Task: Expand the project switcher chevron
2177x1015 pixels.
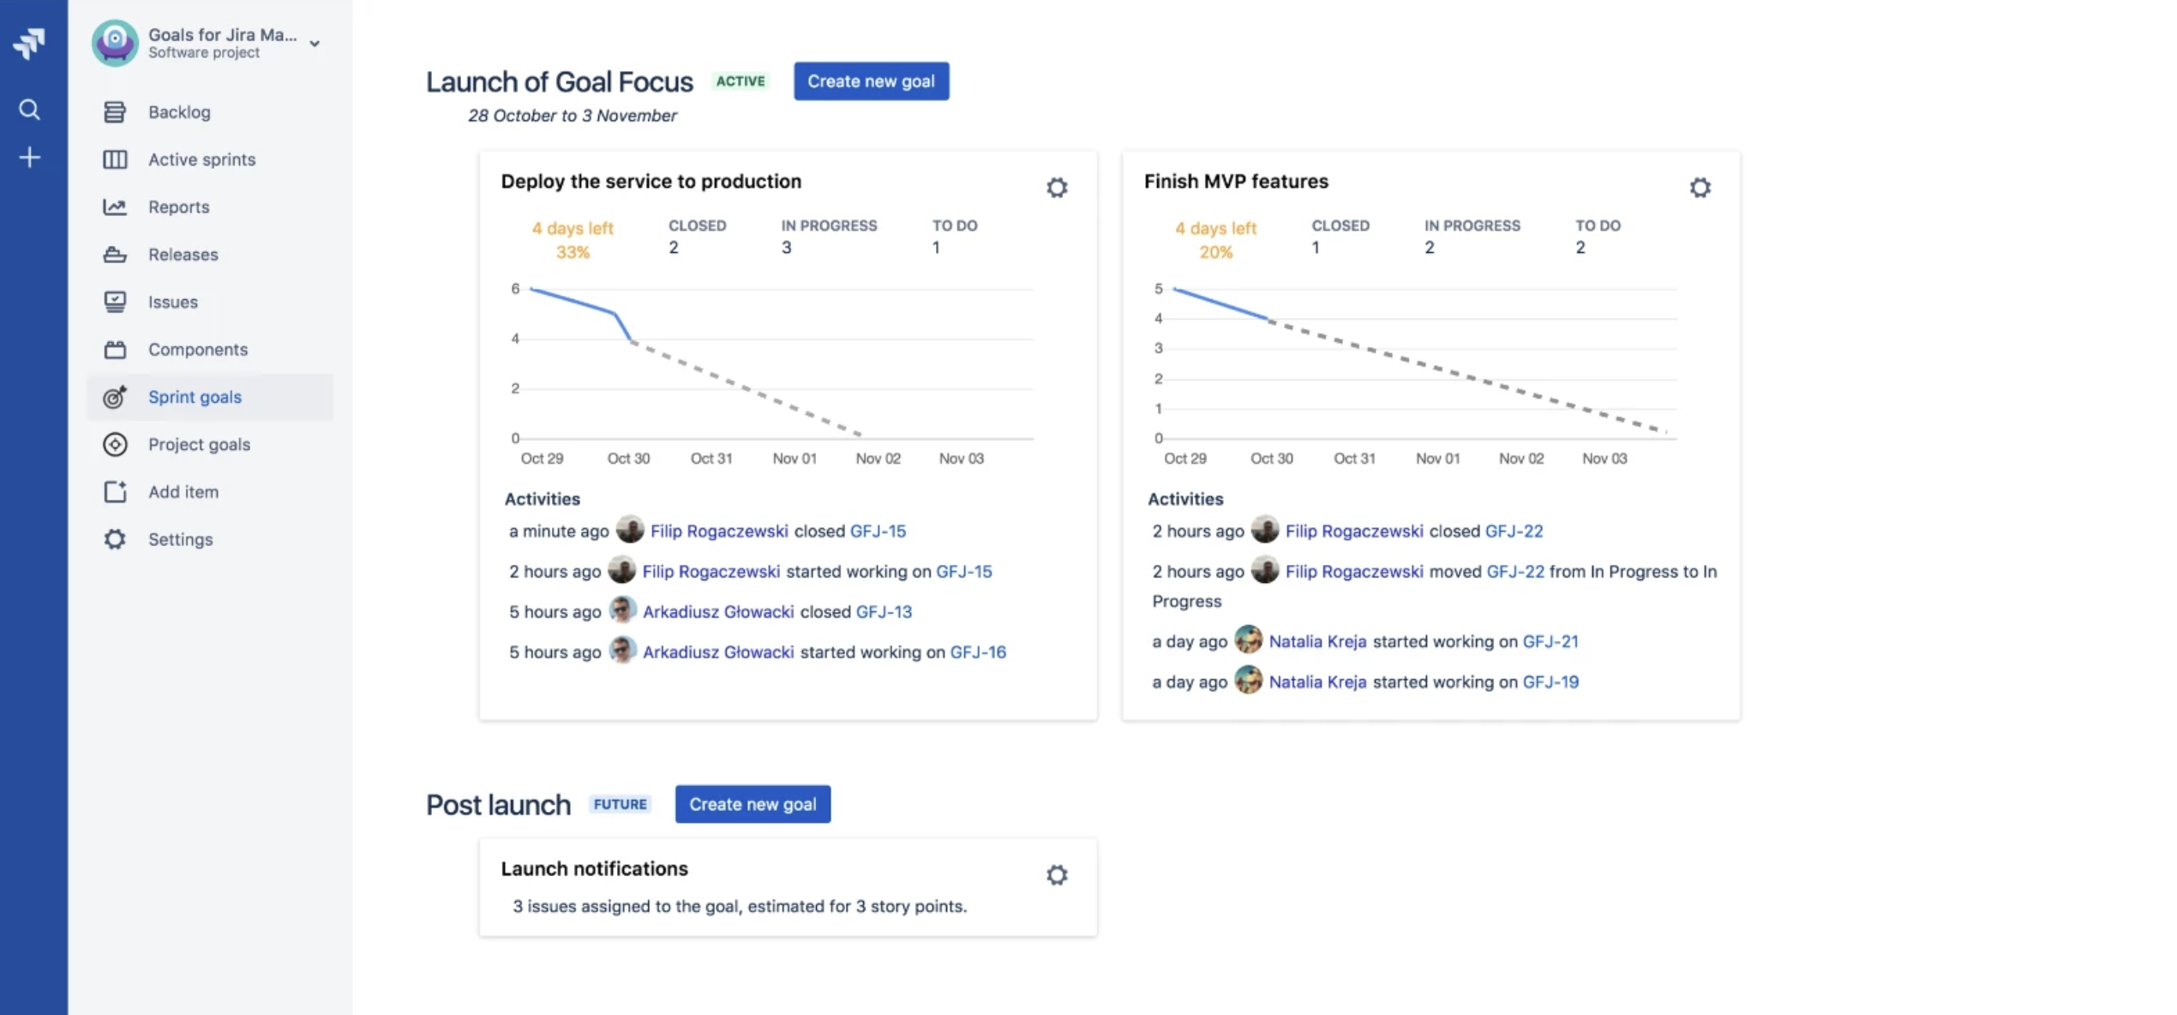Action: pyautogui.click(x=315, y=43)
